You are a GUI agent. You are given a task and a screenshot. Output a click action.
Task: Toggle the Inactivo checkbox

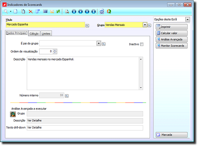tap(142, 44)
